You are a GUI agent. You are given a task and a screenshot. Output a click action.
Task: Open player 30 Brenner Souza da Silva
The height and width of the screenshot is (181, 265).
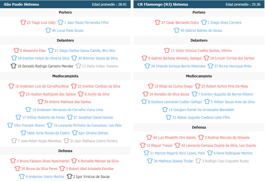tap(98, 58)
